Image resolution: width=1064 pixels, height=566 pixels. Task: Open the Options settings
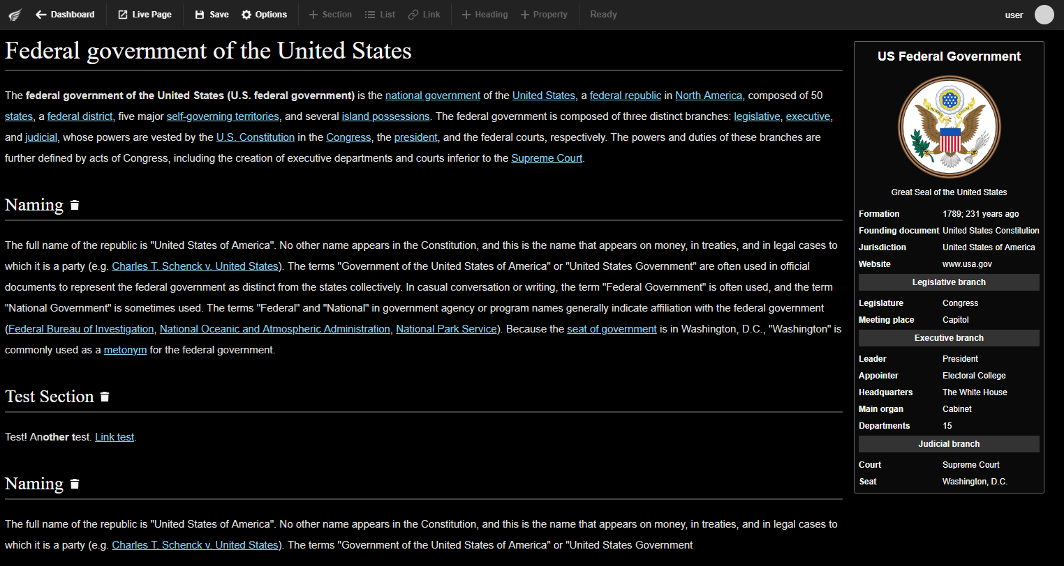[264, 15]
